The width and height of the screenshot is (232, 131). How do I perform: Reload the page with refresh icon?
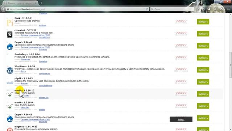[147, 9]
